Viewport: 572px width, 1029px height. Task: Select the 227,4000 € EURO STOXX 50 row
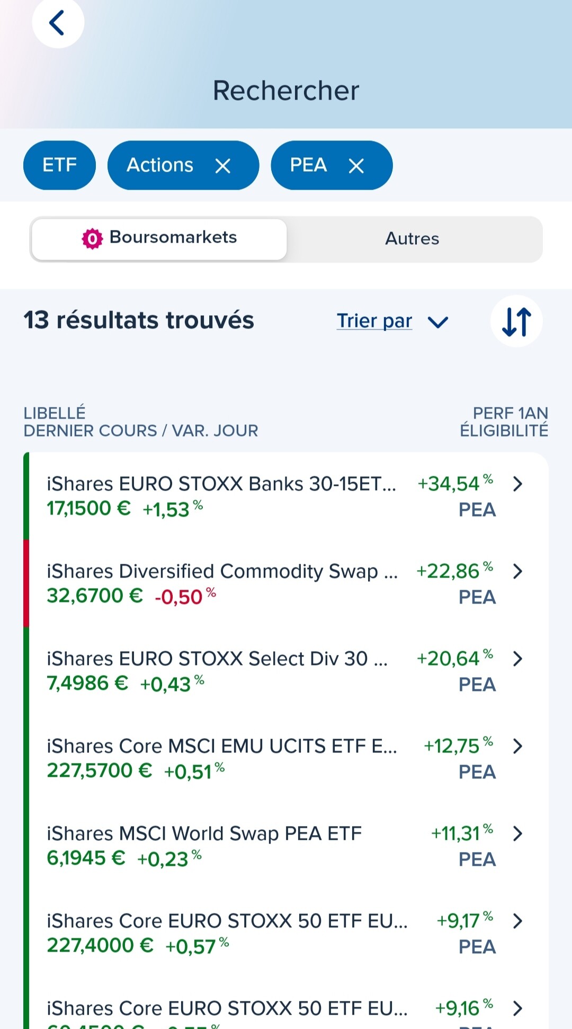(227, 933)
